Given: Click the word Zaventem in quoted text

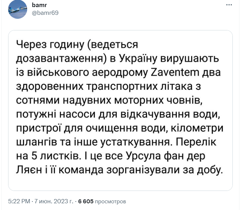Looking at the screenshot, I should (x=175, y=72).
